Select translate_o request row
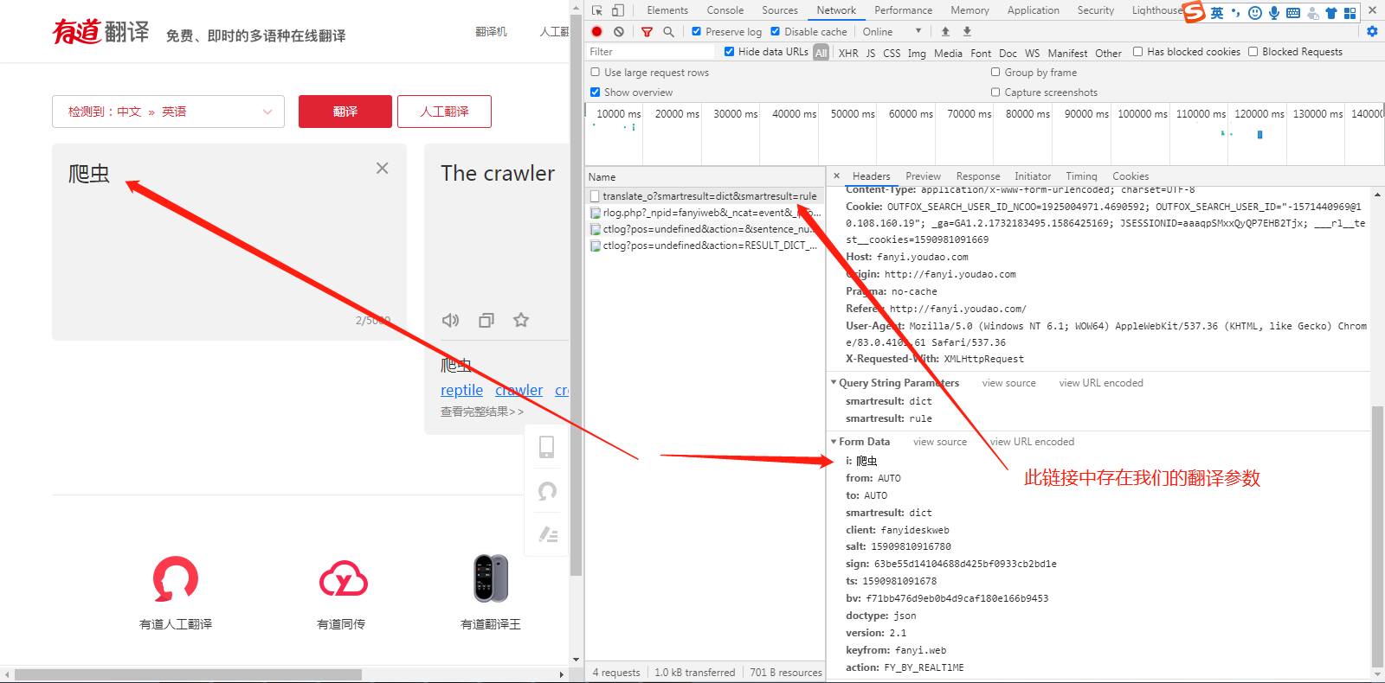Image resolution: width=1385 pixels, height=683 pixels. (x=705, y=196)
